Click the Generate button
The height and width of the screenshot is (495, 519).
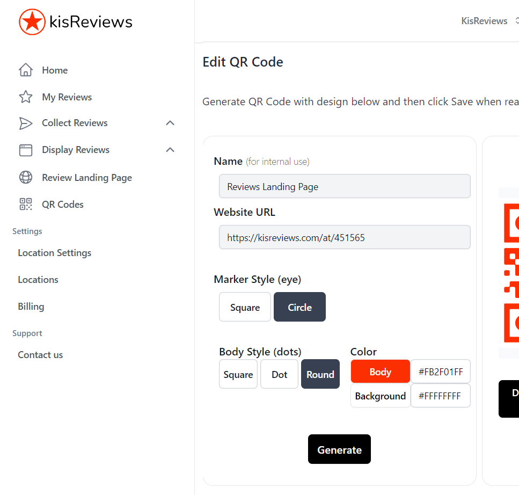(x=339, y=449)
